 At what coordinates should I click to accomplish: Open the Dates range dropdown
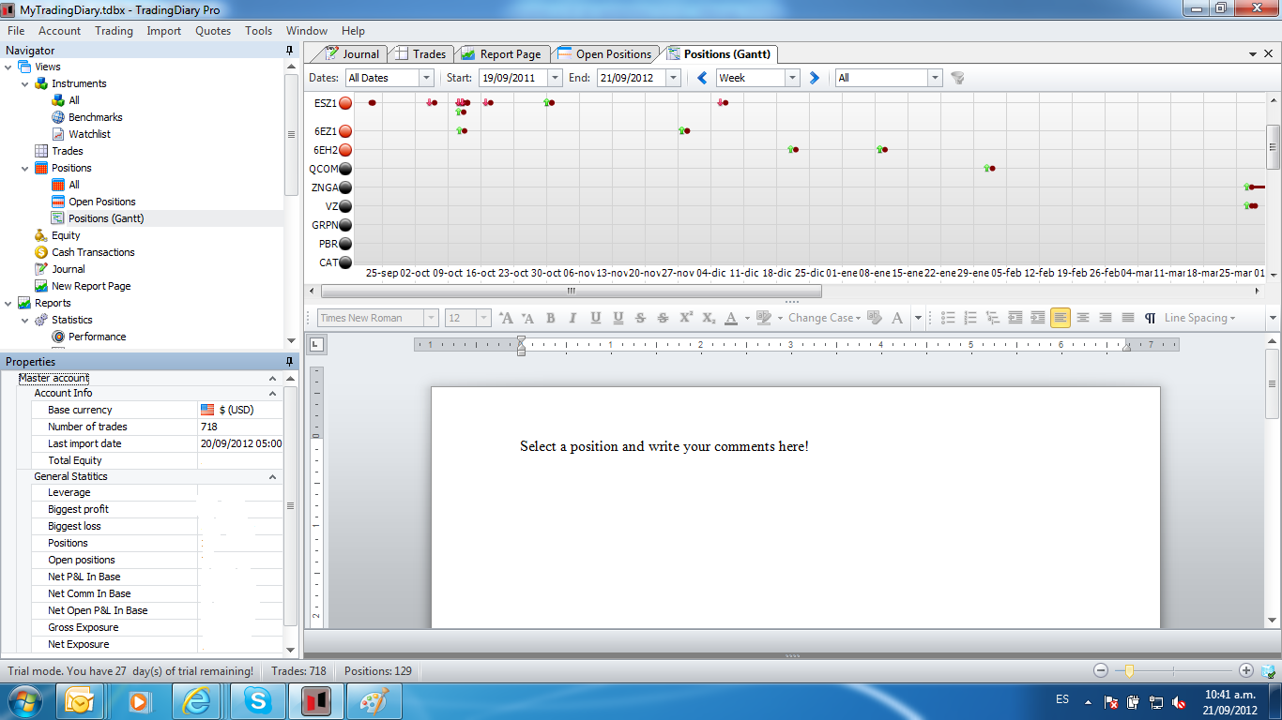(x=427, y=78)
